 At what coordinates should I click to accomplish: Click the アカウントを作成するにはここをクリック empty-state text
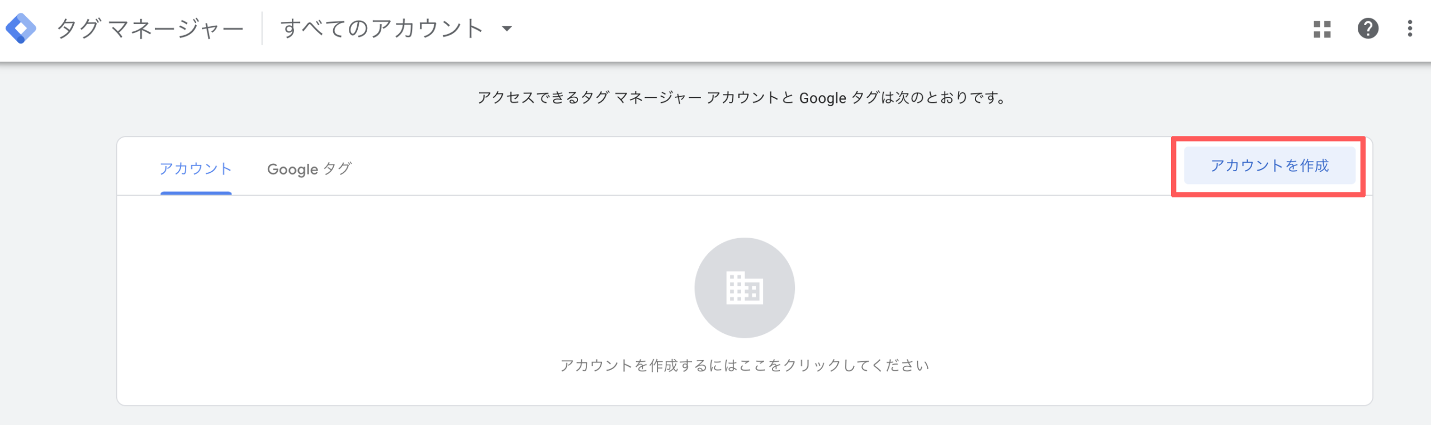coord(744,365)
